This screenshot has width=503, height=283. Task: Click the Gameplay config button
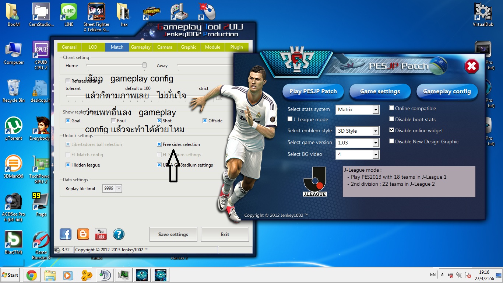click(x=447, y=91)
